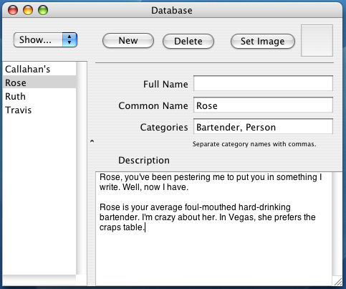Click the Full Name label
This screenshot has width=346, height=289.
165,84
